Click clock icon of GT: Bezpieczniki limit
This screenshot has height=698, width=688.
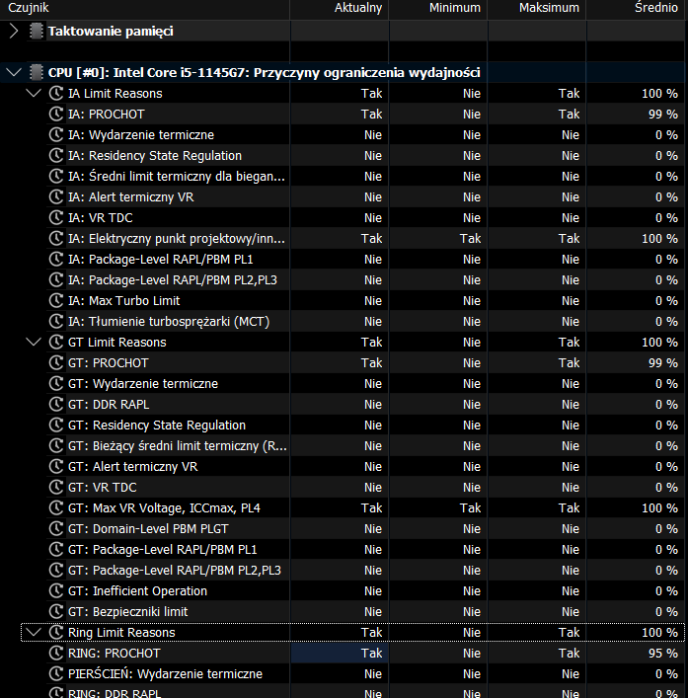click(x=56, y=612)
